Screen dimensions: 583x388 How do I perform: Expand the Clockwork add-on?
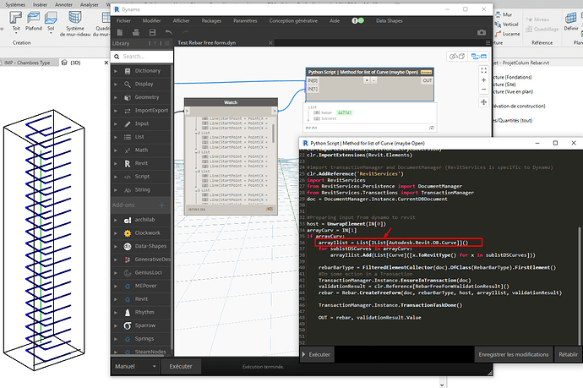(x=116, y=232)
